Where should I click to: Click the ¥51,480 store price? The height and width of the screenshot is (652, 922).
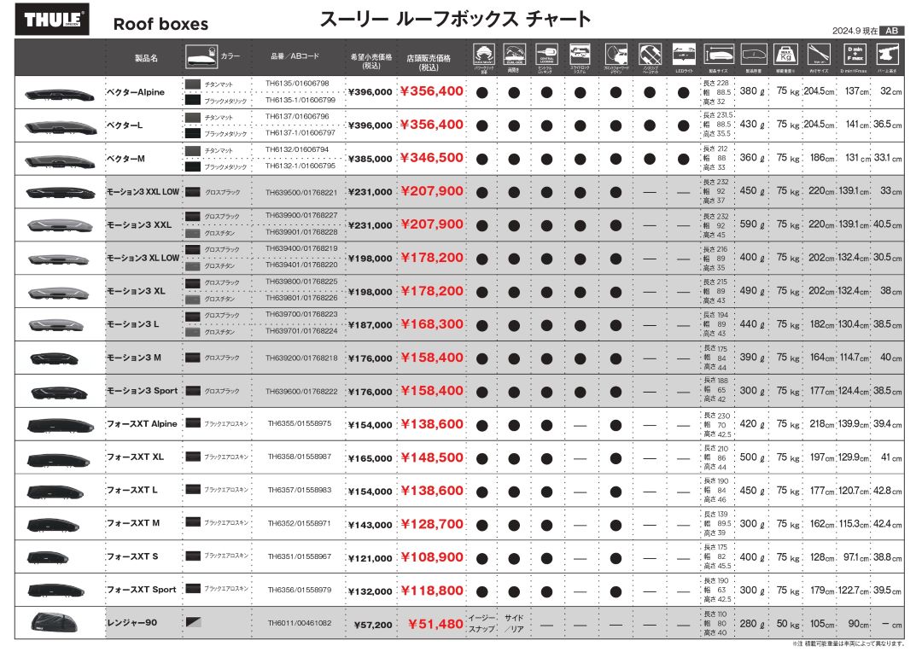[x=435, y=624]
